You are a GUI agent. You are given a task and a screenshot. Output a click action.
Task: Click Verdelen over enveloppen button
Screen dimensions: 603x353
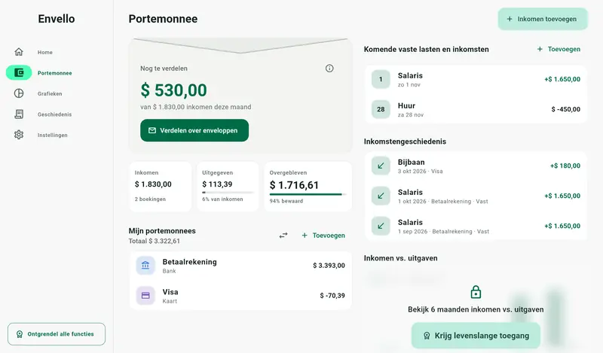pos(194,130)
